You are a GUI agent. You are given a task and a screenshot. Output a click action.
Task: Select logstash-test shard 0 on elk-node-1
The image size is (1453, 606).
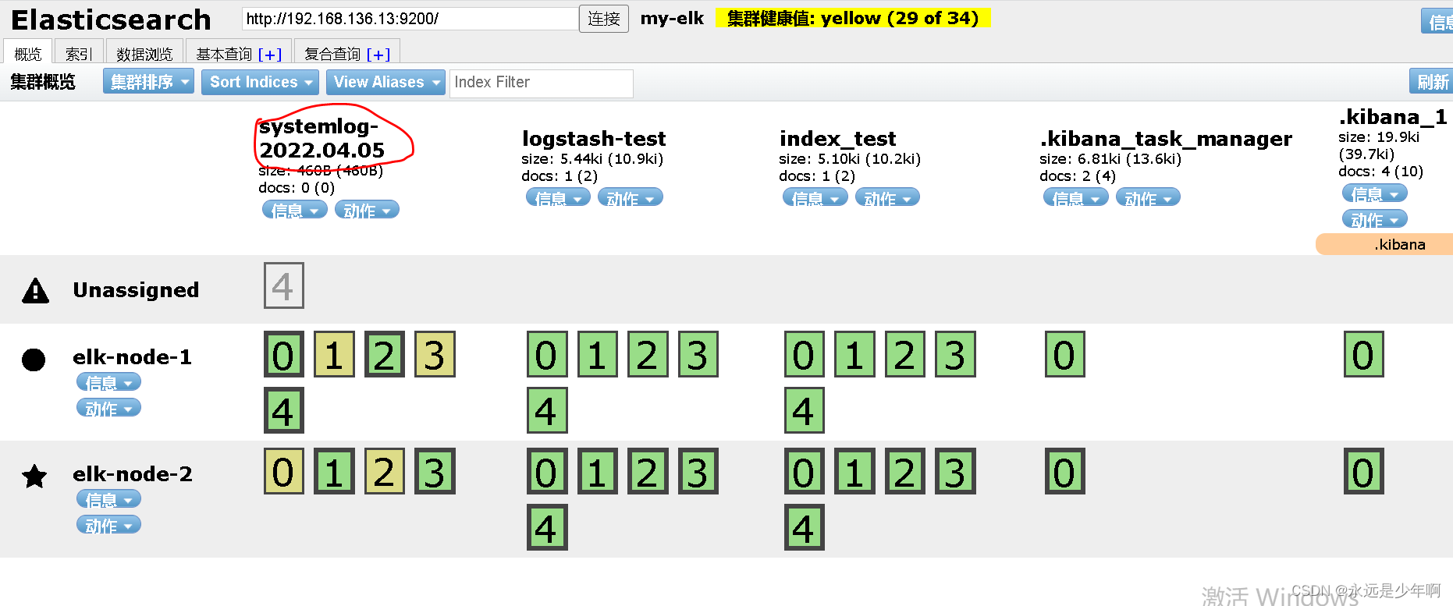547,354
